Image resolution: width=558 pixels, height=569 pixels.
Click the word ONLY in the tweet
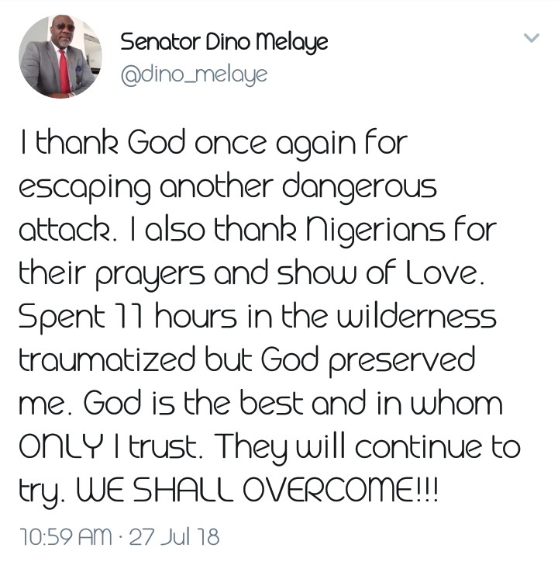(x=61, y=446)
